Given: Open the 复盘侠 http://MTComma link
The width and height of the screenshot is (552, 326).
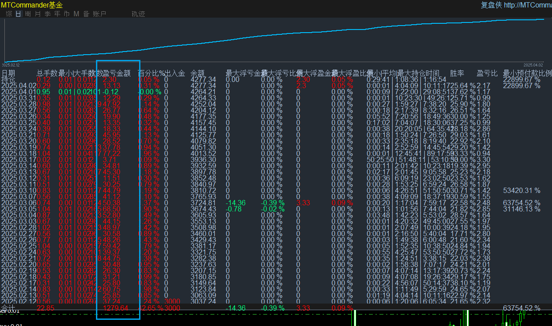Looking at the screenshot, I should point(516,5).
